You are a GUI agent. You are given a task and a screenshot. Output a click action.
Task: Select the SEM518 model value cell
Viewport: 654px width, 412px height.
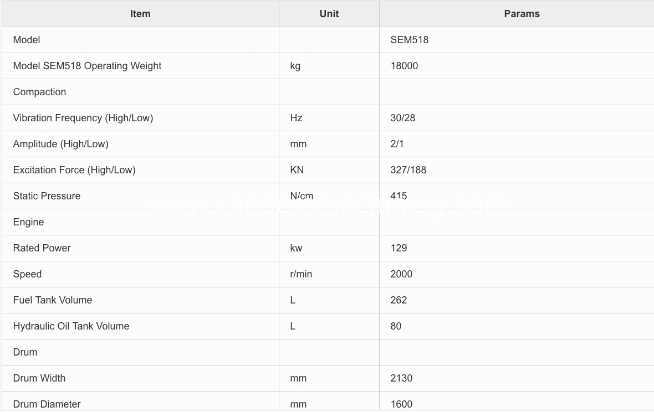point(517,40)
